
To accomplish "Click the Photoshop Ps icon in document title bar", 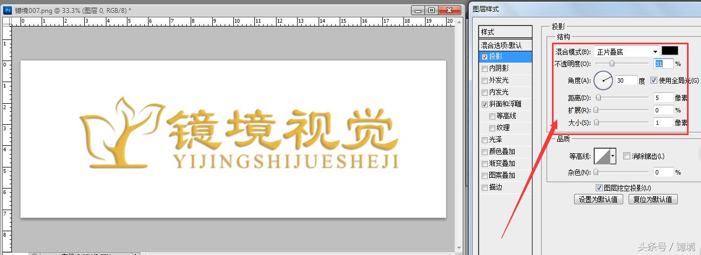I will tap(8, 10).
